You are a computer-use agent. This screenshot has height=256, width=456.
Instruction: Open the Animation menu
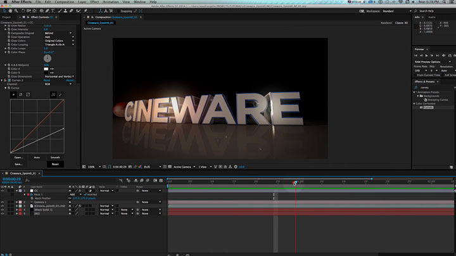pyautogui.click(x=111, y=2)
